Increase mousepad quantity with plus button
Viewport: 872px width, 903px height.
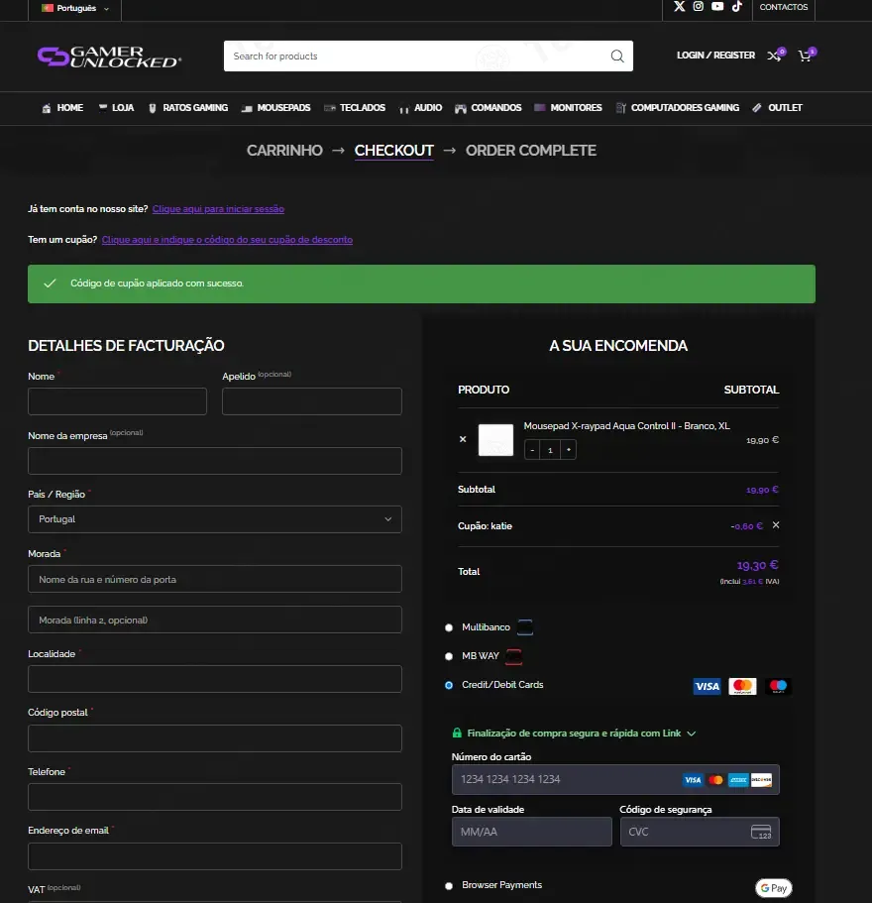point(568,450)
